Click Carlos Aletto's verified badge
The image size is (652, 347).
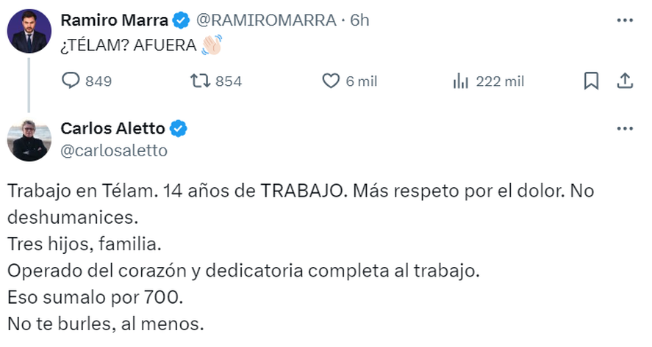click(179, 129)
